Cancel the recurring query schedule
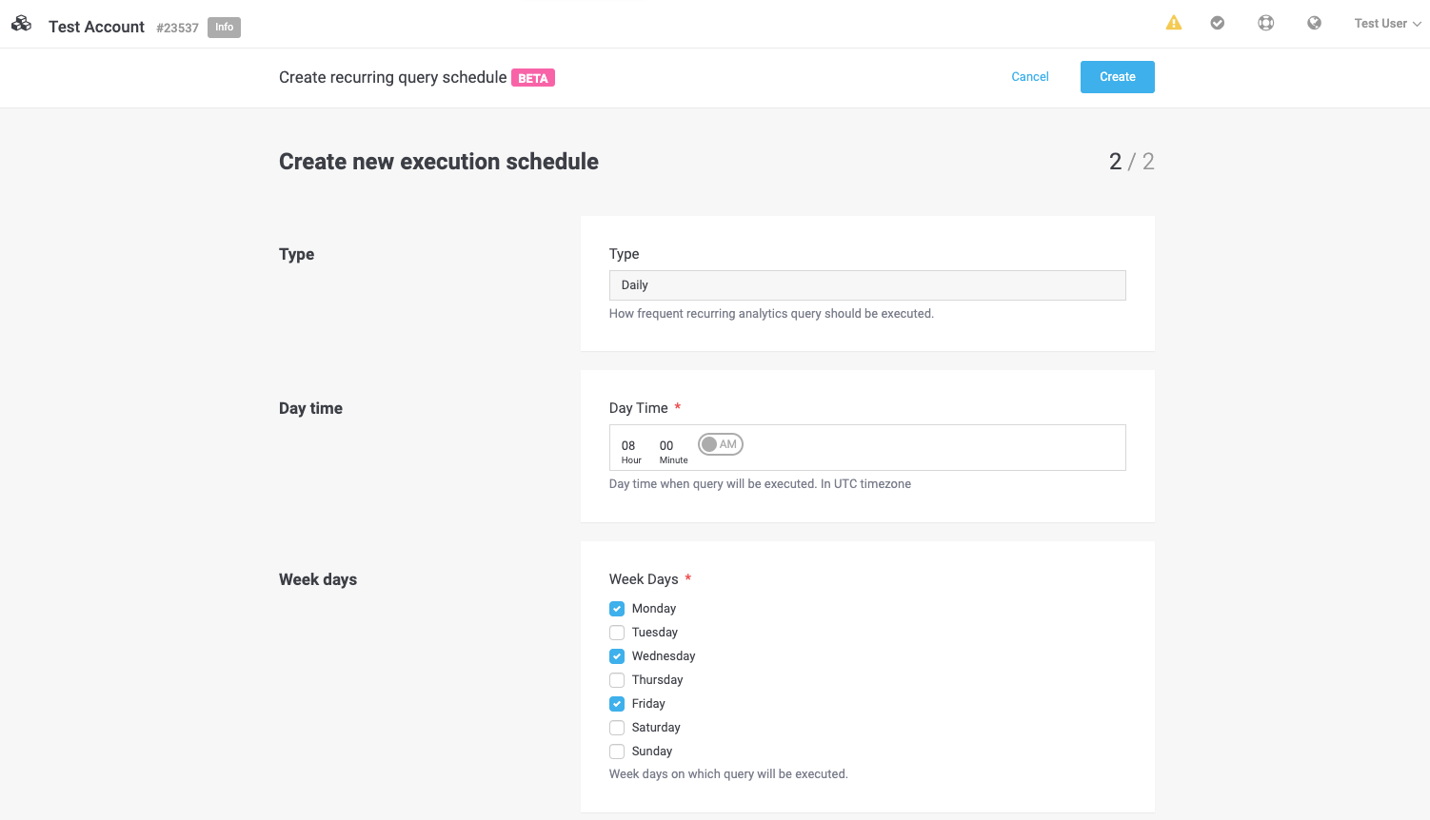Viewport: 1430px width, 820px height. pyautogui.click(x=1029, y=76)
